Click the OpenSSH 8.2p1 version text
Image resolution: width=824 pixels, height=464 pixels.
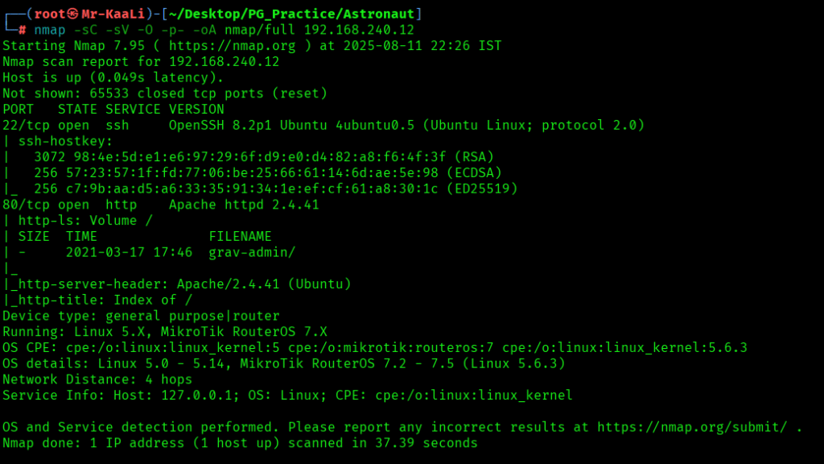217,125
